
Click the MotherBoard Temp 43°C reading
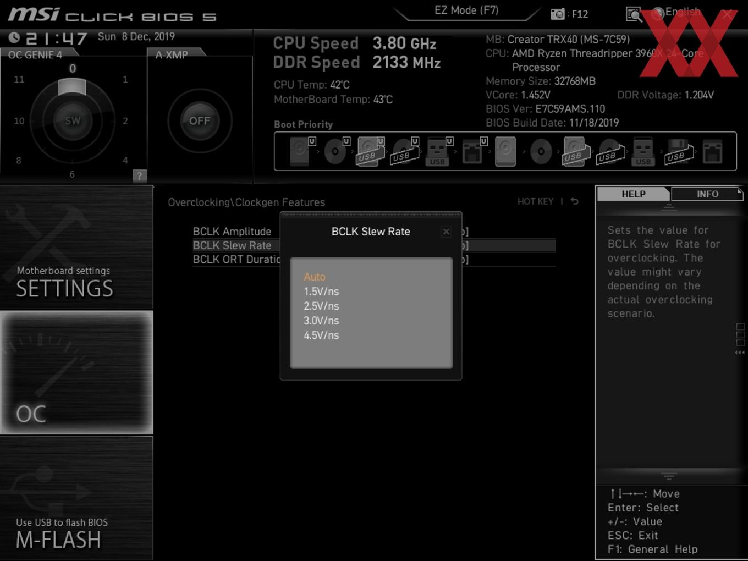tap(333, 100)
